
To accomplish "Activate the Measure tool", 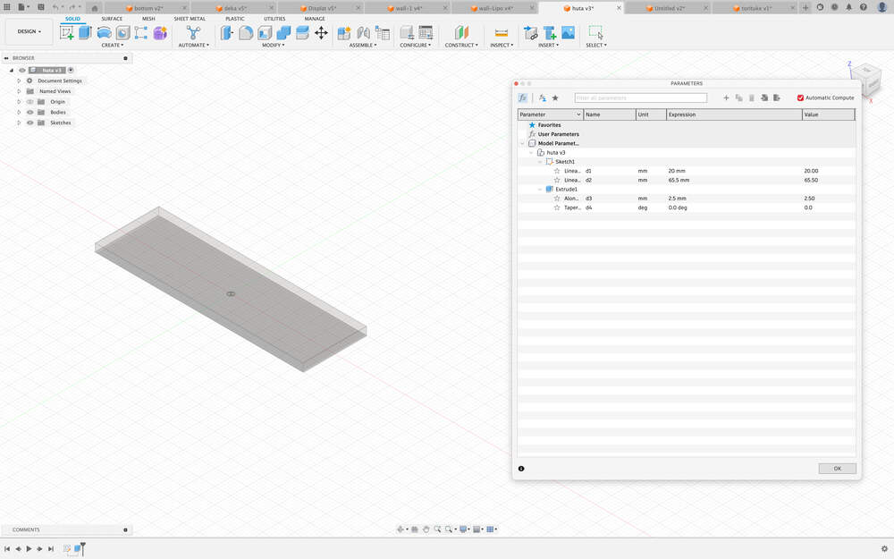I will click(502, 32).
